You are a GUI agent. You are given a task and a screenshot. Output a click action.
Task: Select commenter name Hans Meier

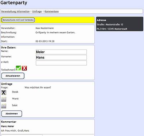click(8, 126)
